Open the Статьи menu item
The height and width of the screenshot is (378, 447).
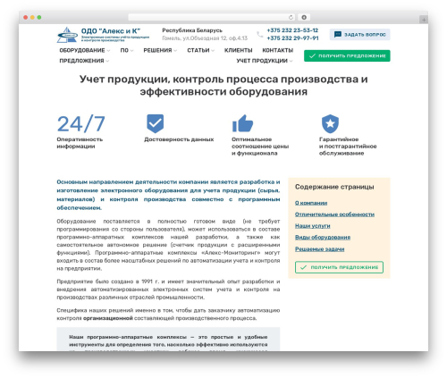pyautogui.click(x=198, y=50)
